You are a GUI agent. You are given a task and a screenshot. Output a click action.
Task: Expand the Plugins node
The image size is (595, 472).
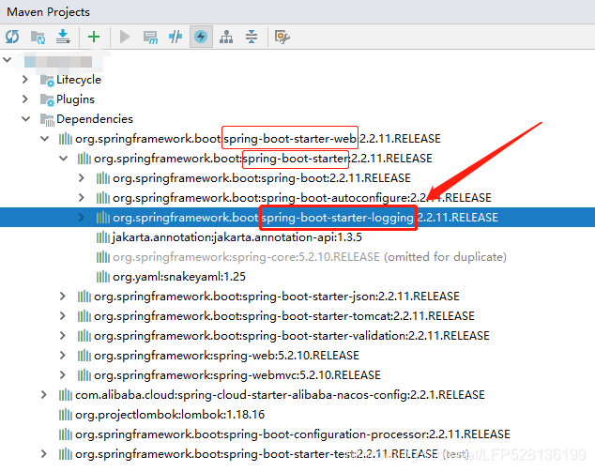coord(25,99)
